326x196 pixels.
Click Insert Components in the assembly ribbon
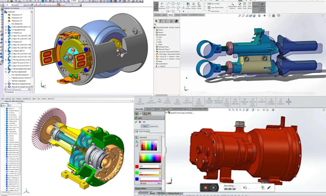click(151, 101)
